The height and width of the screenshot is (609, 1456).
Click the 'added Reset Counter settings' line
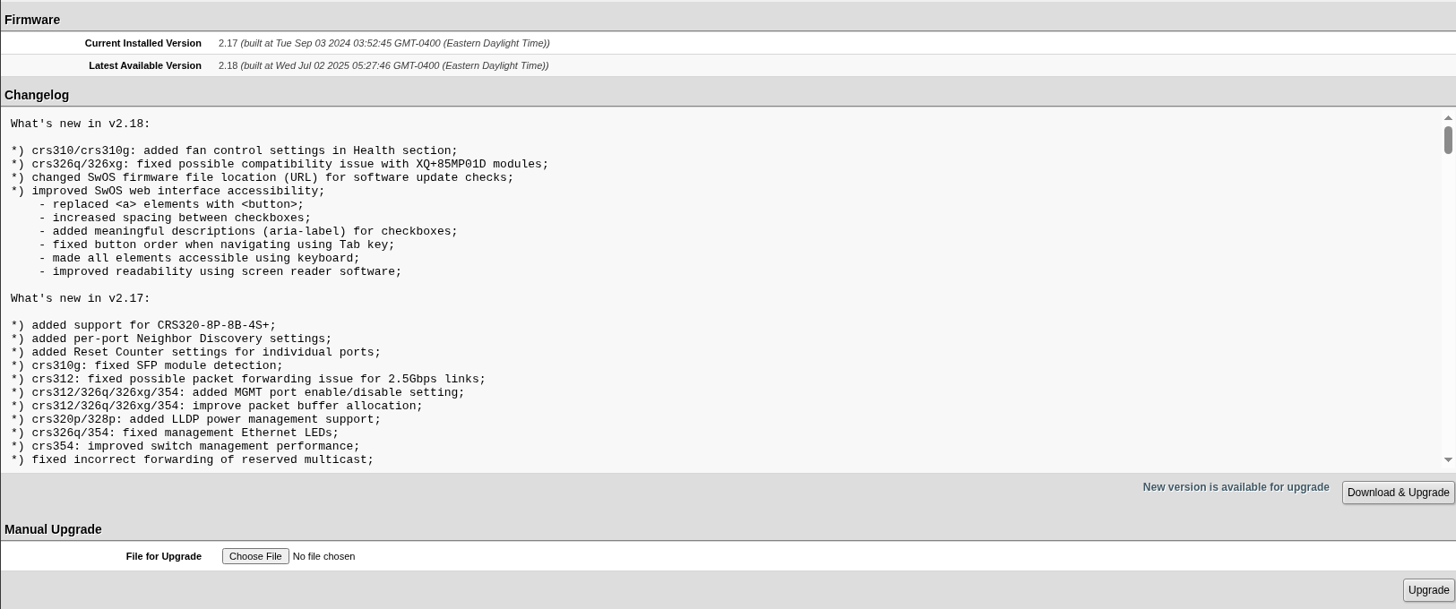196,352
